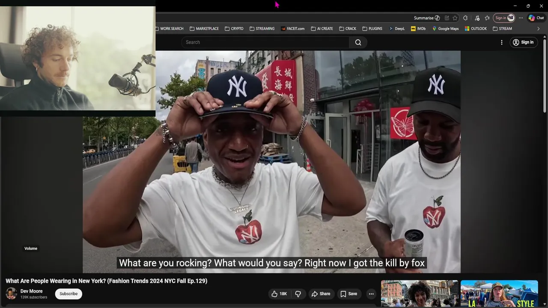Image resolution: width=548 pixels, height=308 pixels.
Task: Open STREAMING bookmarks folder
Action: coord(262,29)
